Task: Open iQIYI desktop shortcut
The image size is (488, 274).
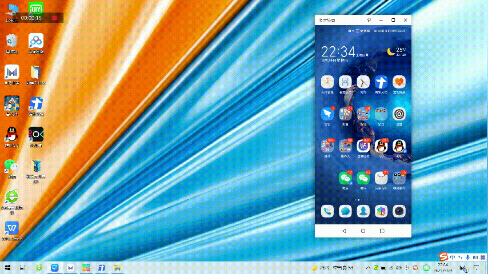Action: 36,9
